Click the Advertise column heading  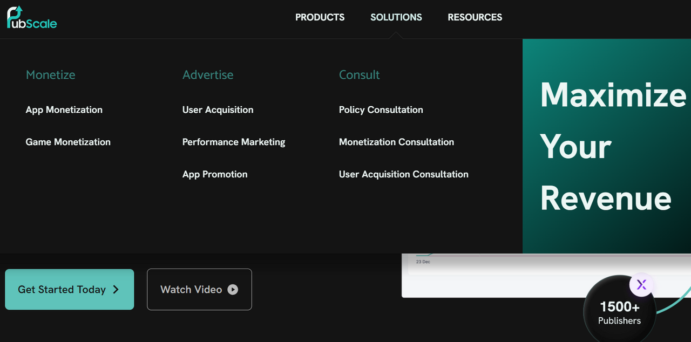(208, 75)
